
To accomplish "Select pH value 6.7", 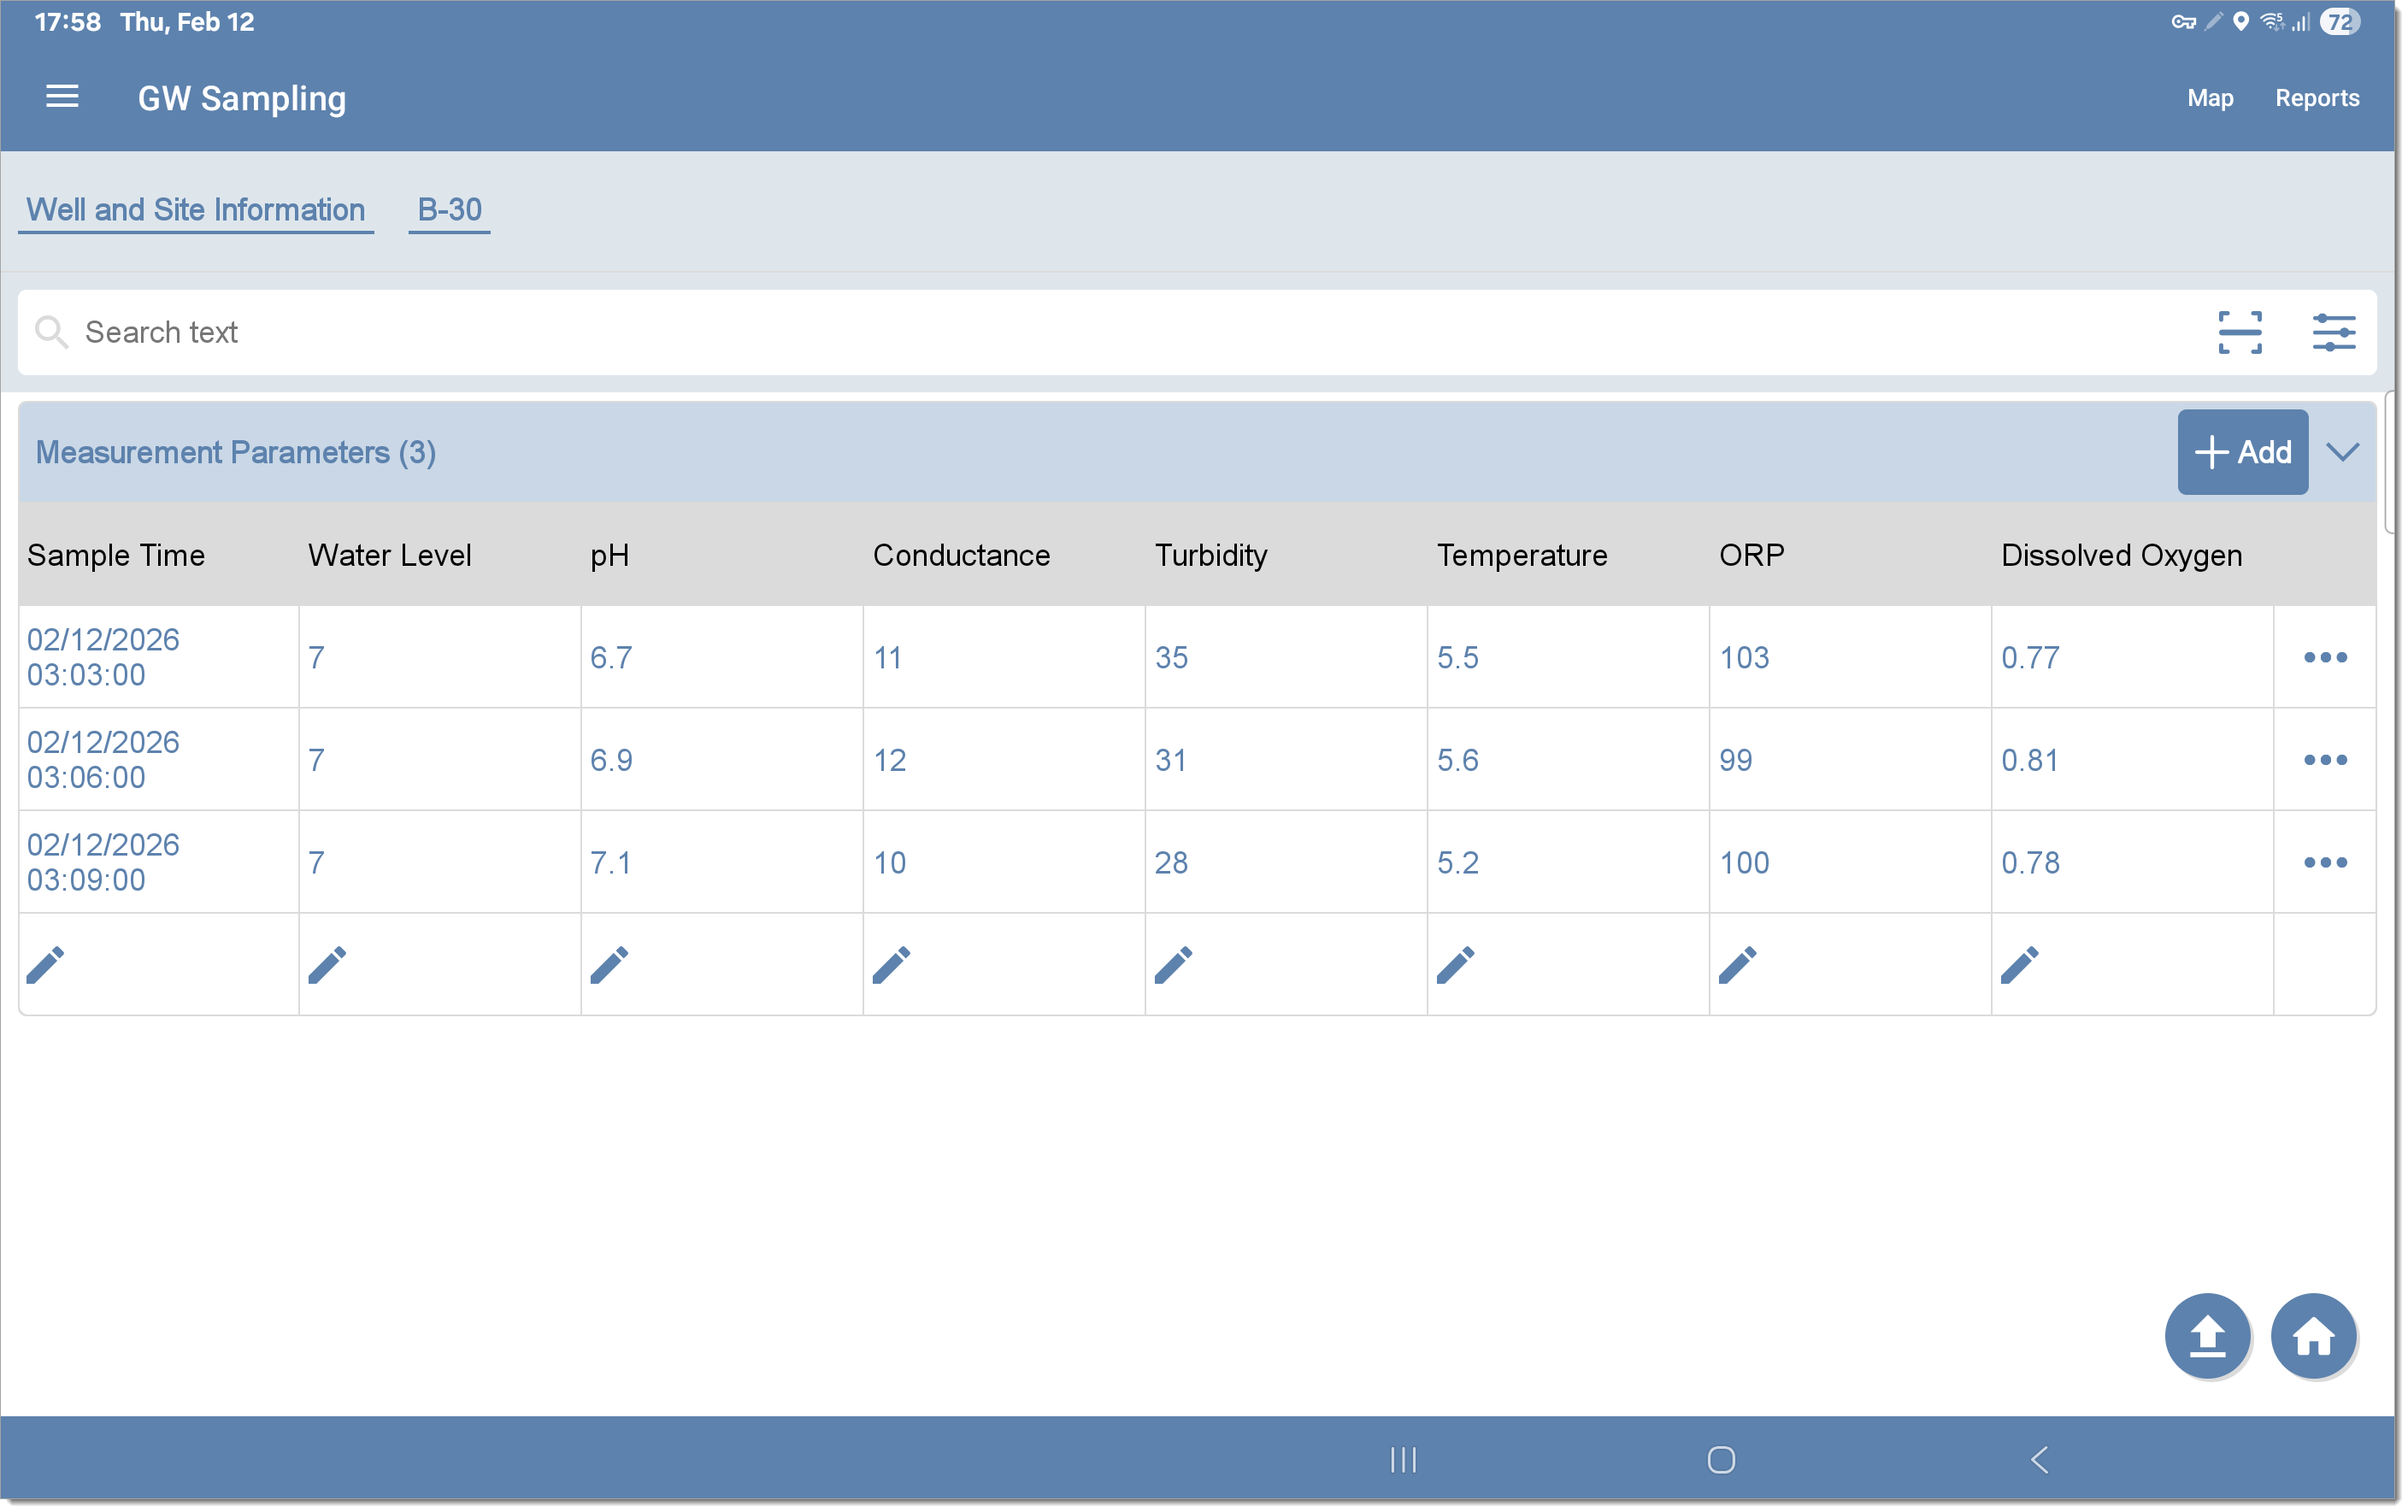I will tap(611, 657).
